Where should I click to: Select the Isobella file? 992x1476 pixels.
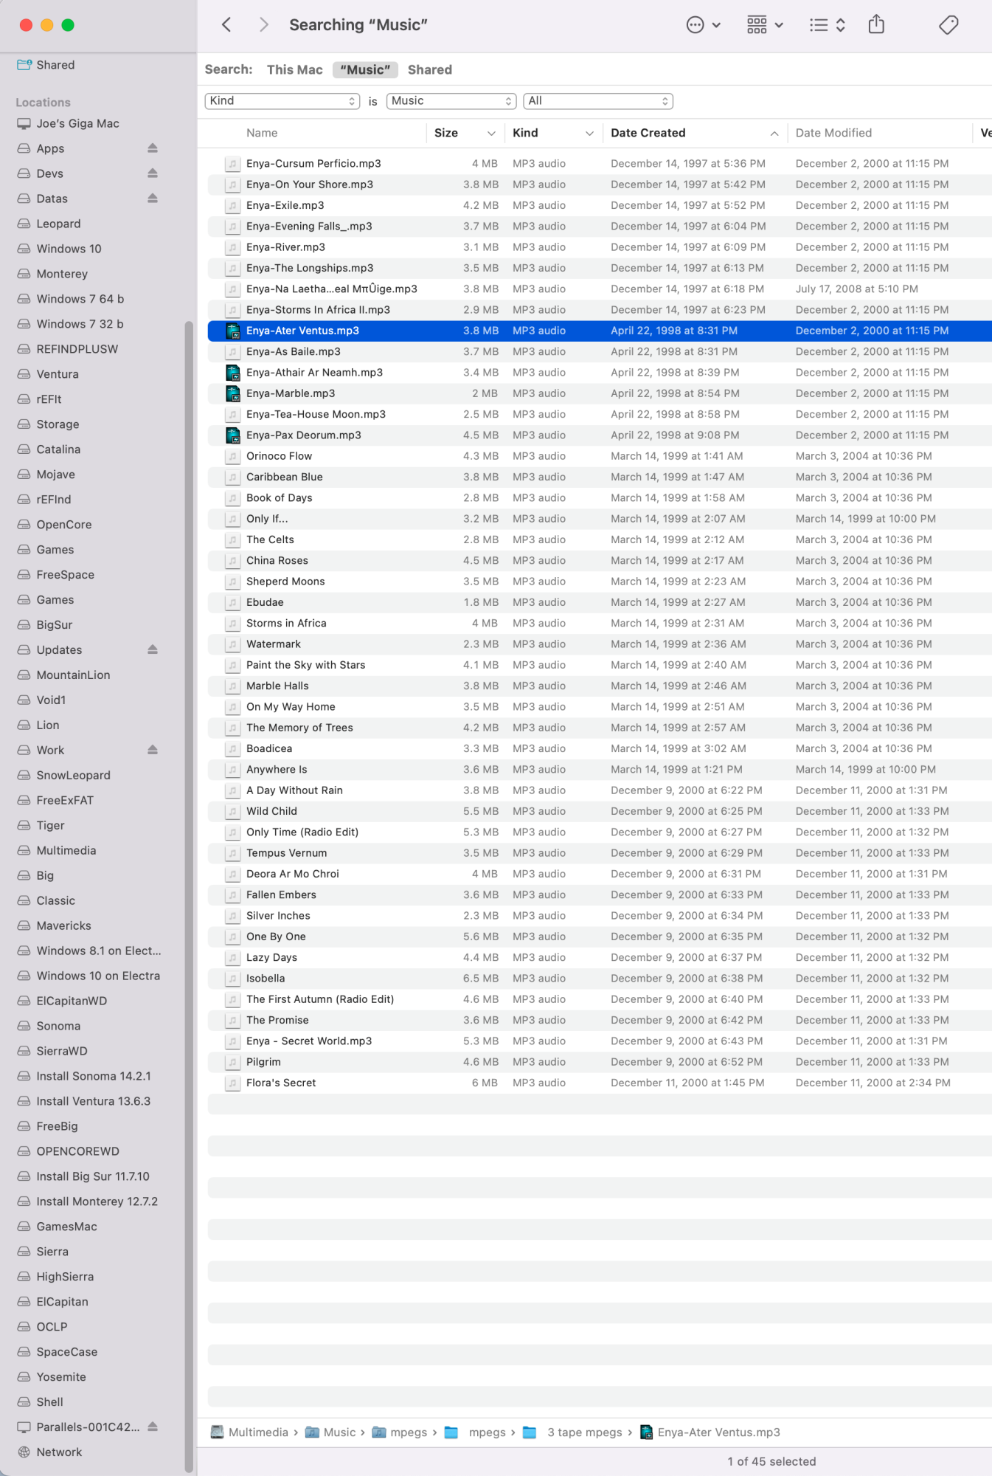click(x=600, y=979)
